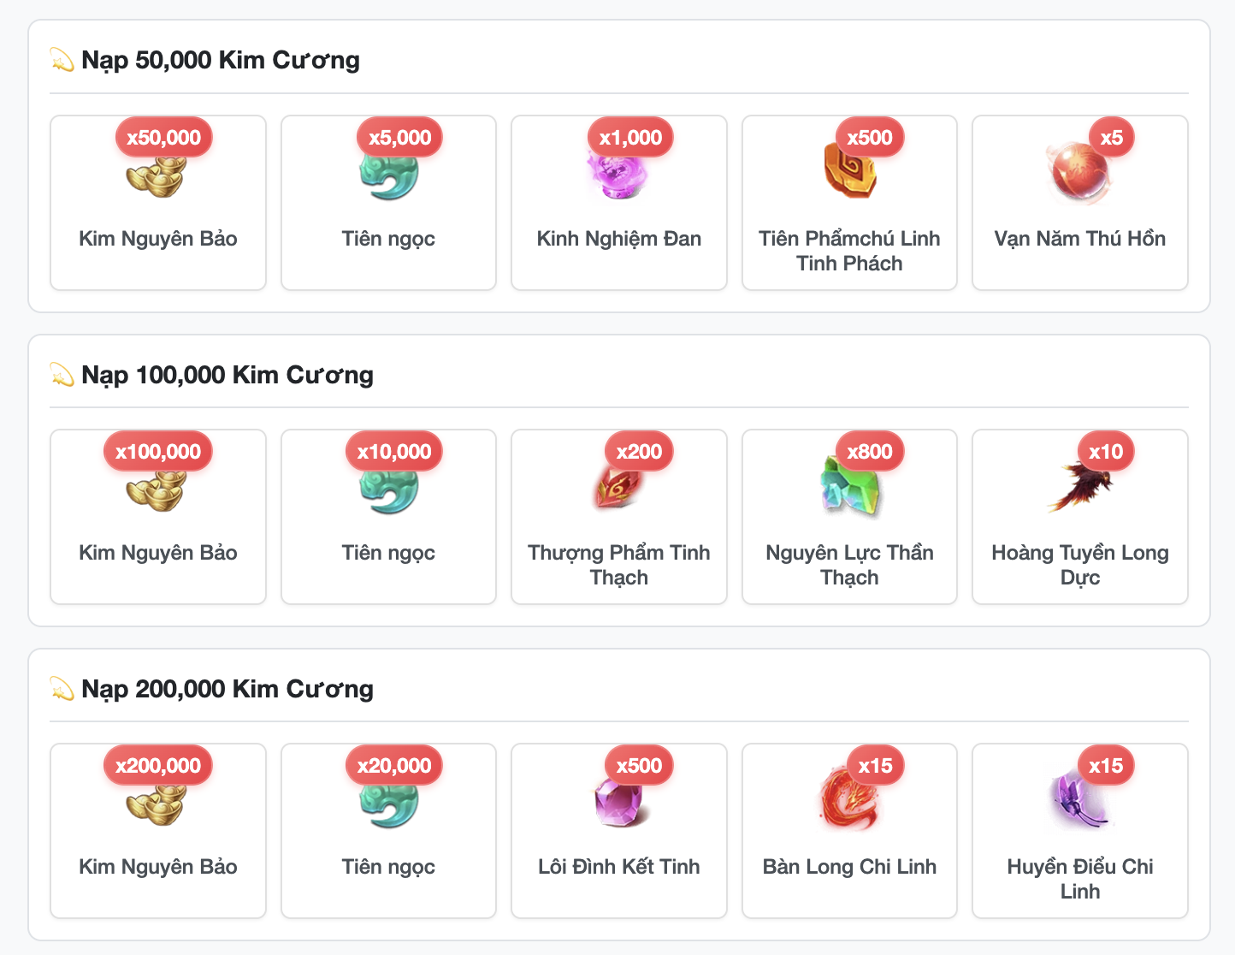Select the Lôi Đình Kết Tinh purple crystal icon
1235x955 pixels.
(x=618, y=803)
